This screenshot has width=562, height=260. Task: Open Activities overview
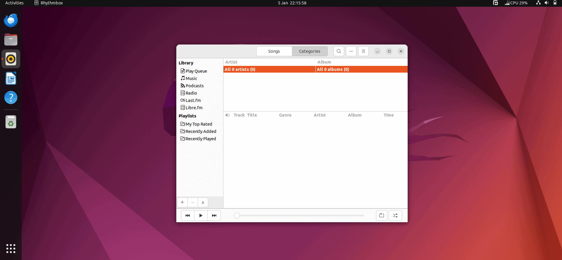[x=14, y=3]
